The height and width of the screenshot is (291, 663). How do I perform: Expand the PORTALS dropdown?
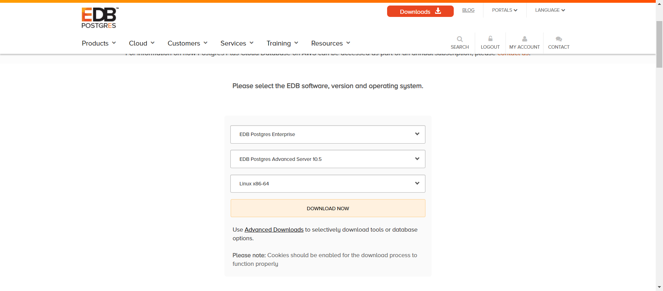pos(505,10)
